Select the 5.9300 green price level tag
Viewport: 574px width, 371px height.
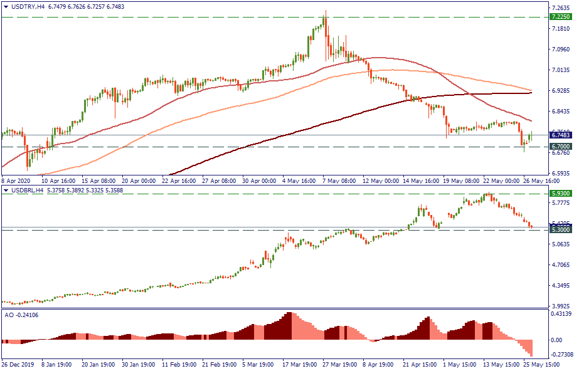(x=559, y=194)
